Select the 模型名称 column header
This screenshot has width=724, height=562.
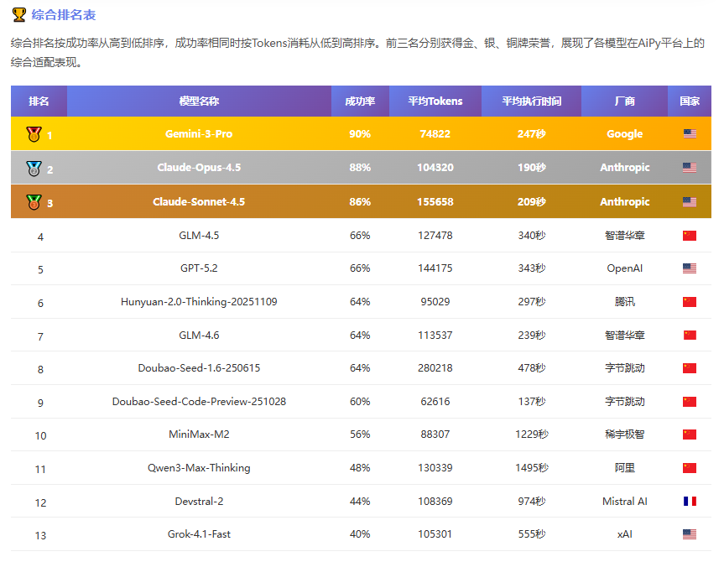point(199,101)
